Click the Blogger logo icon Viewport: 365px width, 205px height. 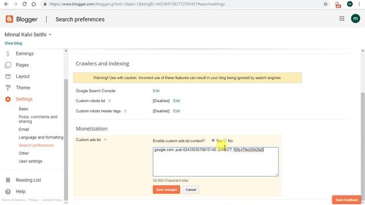(9, 19)
